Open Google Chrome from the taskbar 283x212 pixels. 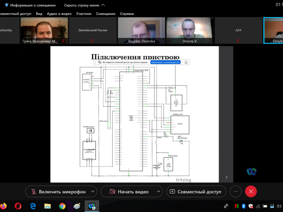point(62,206)
